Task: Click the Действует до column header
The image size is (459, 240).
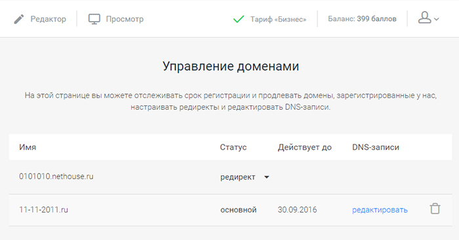Action: click(304, 147)
